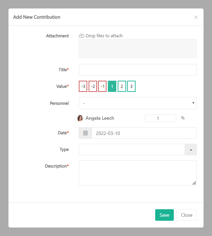This screenshot has height=236, width=212.
Task: Select value 2
Action: point(122,86)
